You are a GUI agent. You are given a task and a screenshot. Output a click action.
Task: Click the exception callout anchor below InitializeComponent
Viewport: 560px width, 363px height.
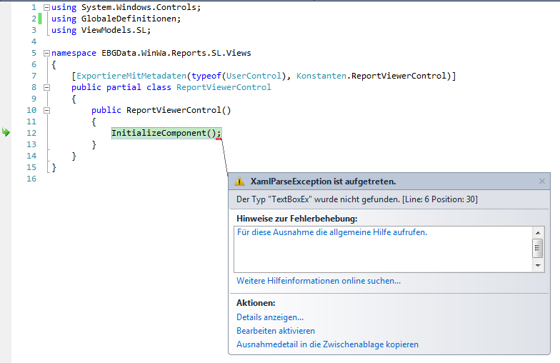[218, 139]
